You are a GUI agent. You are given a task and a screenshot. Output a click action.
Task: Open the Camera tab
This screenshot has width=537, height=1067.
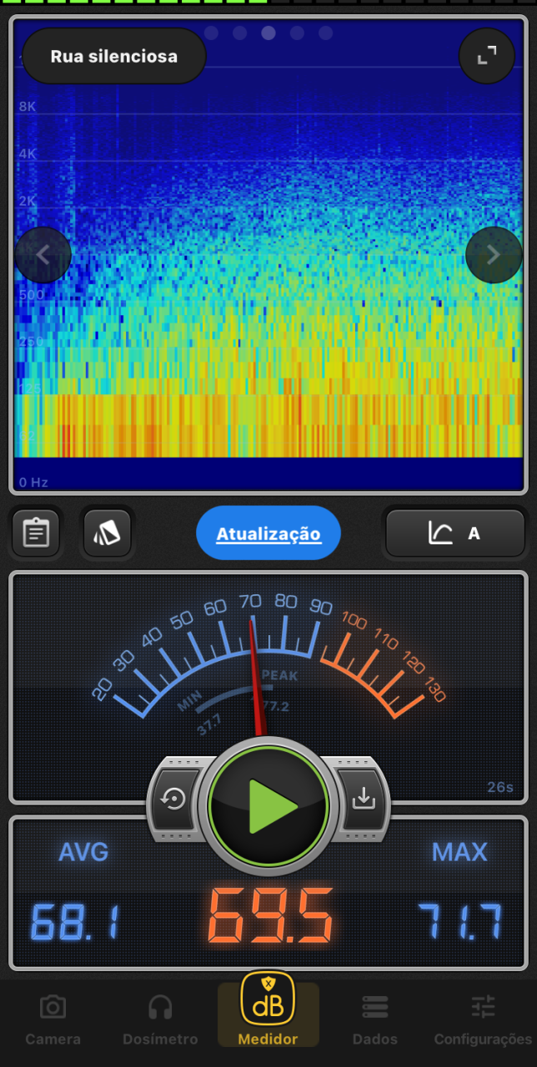click(x=53, y=1019)
